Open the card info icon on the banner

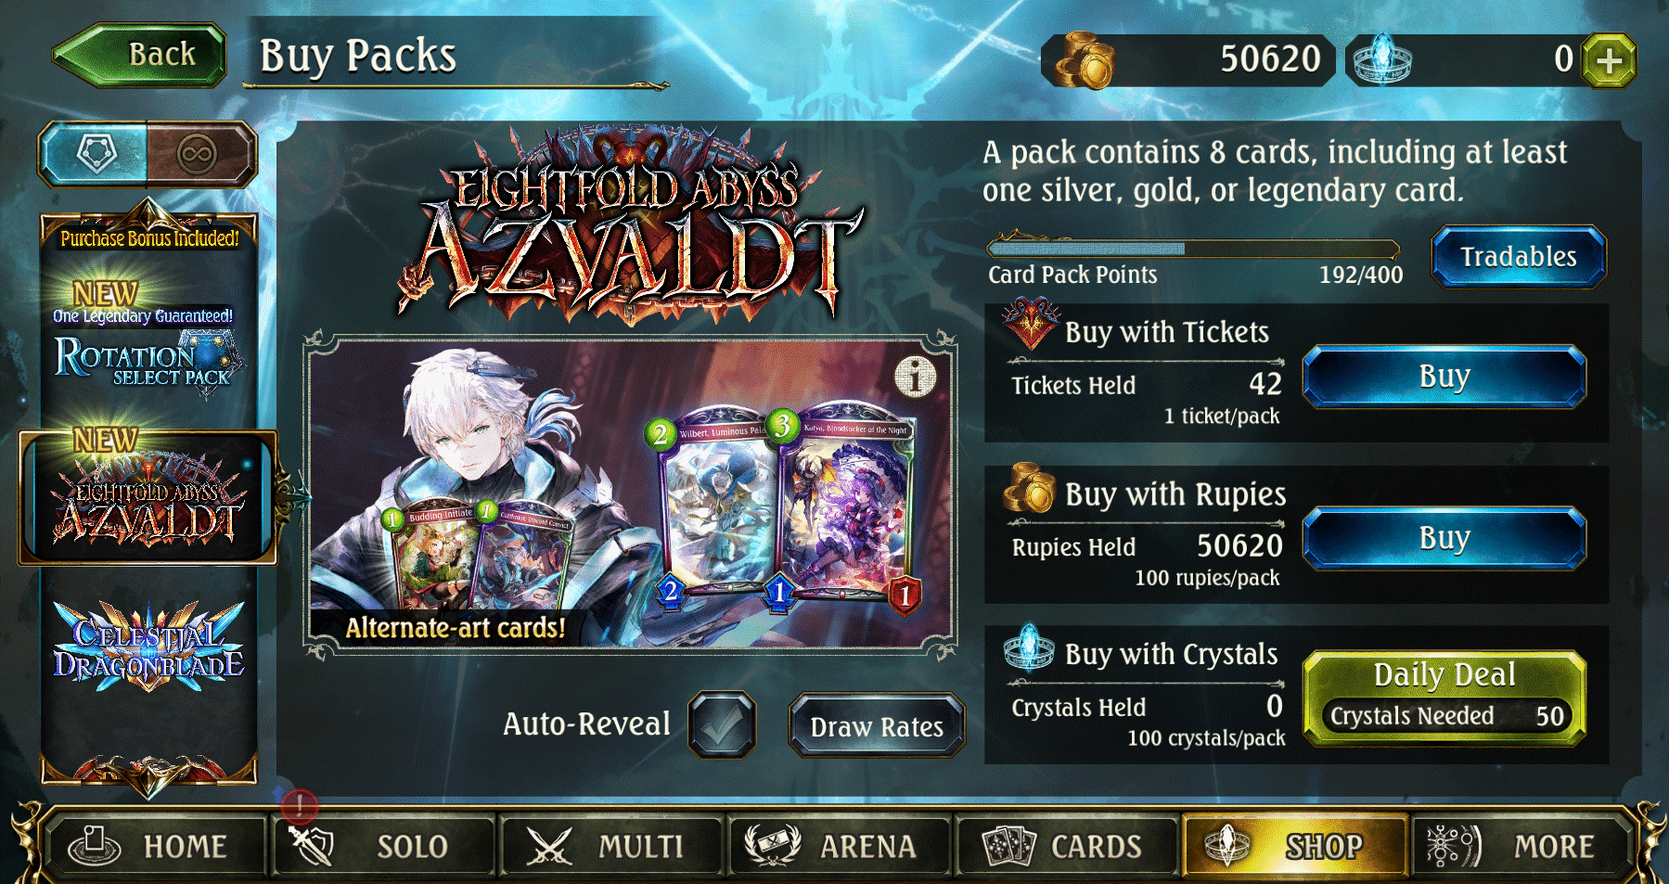[x=916, y=377]
